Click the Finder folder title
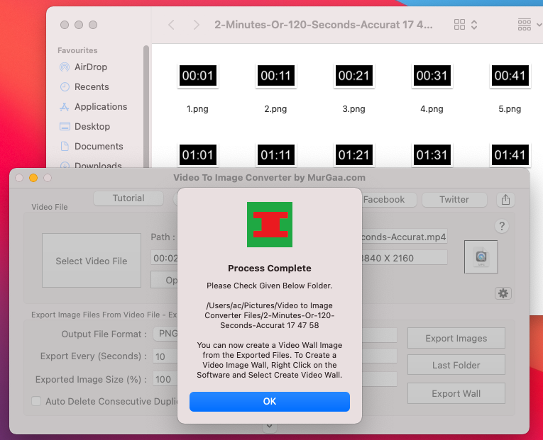 [x=324, y=25]
